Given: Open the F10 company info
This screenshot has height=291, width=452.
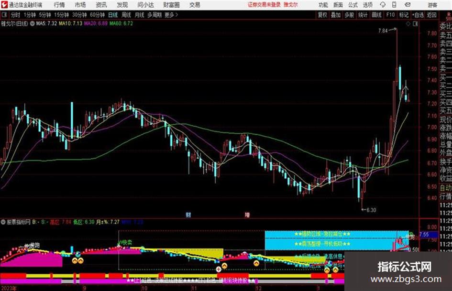Looking at the screenshot, I should (390, 15).
